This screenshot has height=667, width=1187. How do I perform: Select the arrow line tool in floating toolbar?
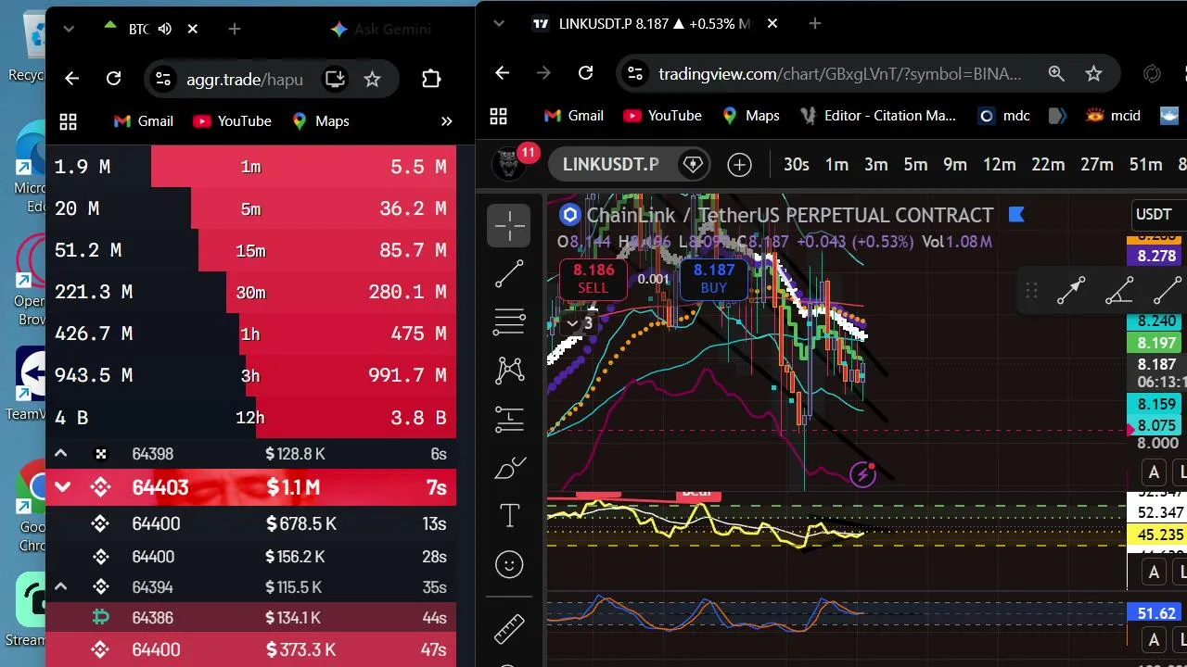[x=1071, y=291]
